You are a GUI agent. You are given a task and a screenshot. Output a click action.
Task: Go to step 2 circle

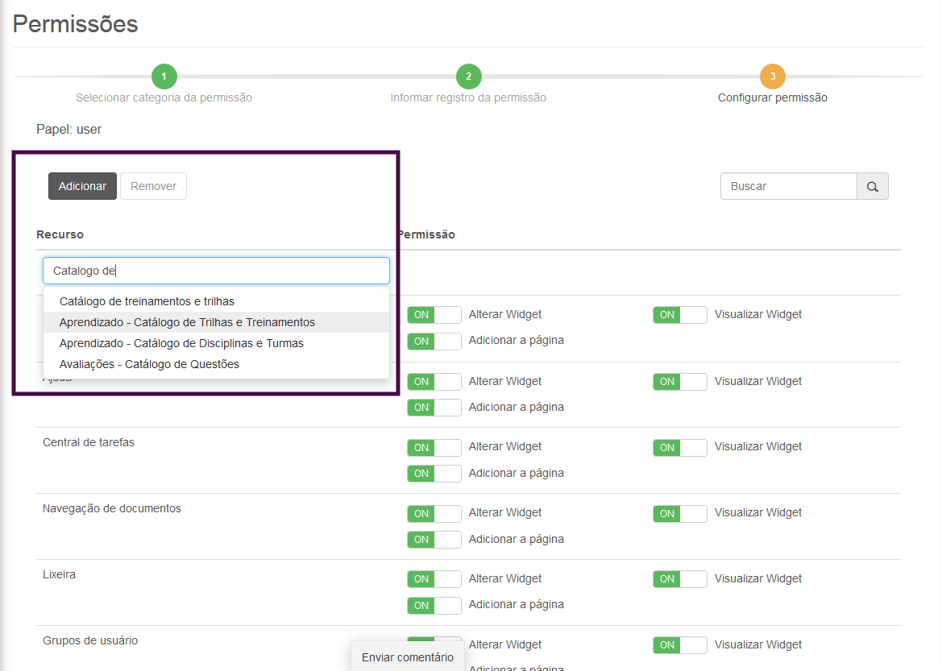pos(469,77)
